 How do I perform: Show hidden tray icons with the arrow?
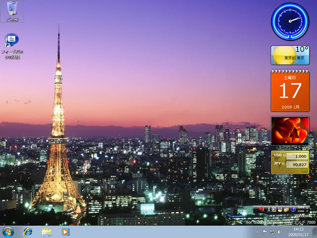(x=257, y=232)
